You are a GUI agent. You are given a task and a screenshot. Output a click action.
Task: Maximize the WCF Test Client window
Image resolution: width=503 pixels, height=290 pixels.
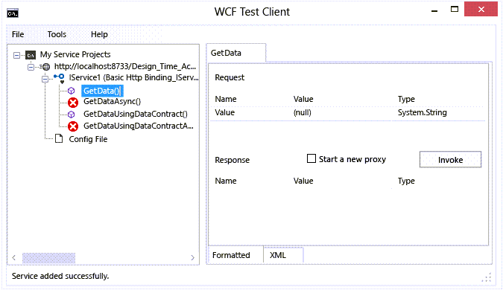pos(455,10)
